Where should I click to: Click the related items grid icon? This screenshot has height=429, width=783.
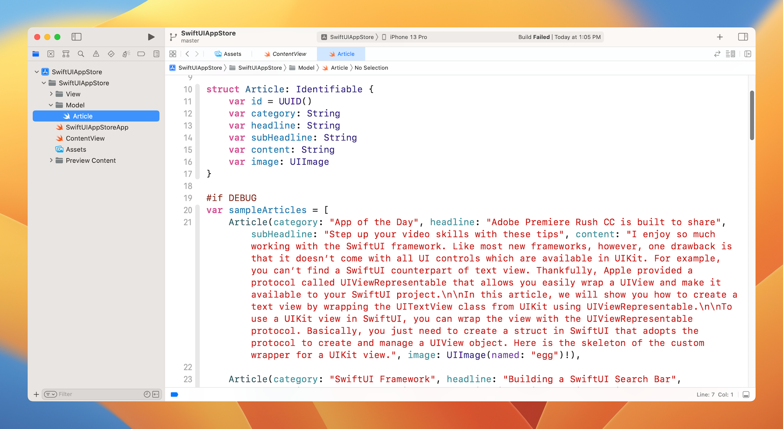pos(173,54)
